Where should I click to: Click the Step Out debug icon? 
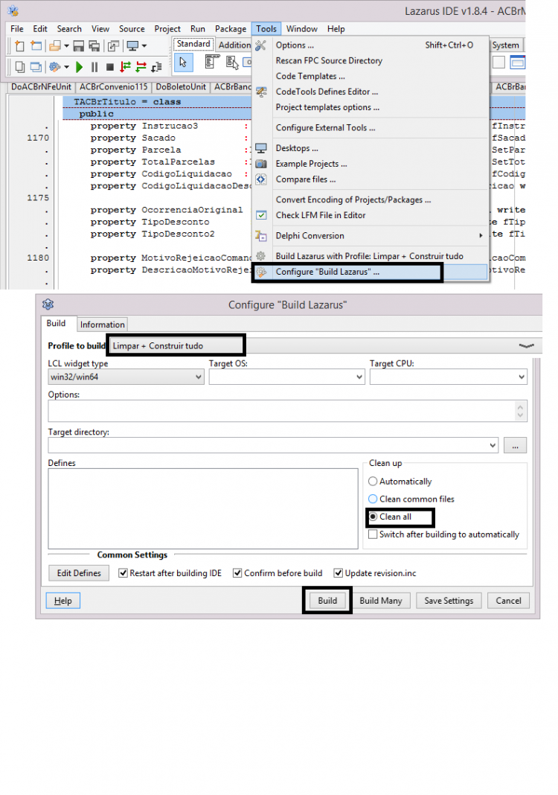[x=157, y=66]
